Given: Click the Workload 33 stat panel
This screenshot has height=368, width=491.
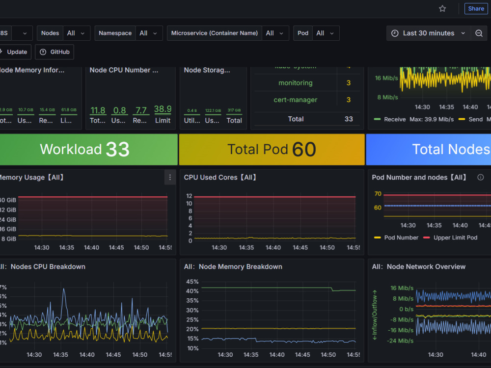Looking at the screenshot, I should pos(88,149).
